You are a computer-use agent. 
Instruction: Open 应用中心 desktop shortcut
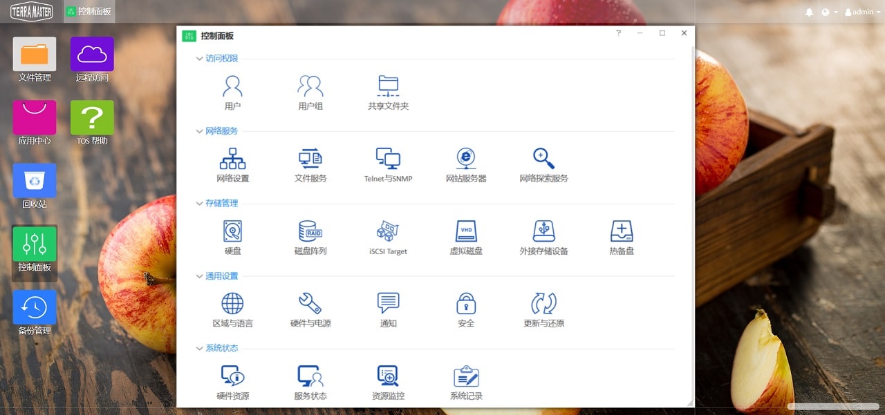(35, 123)
